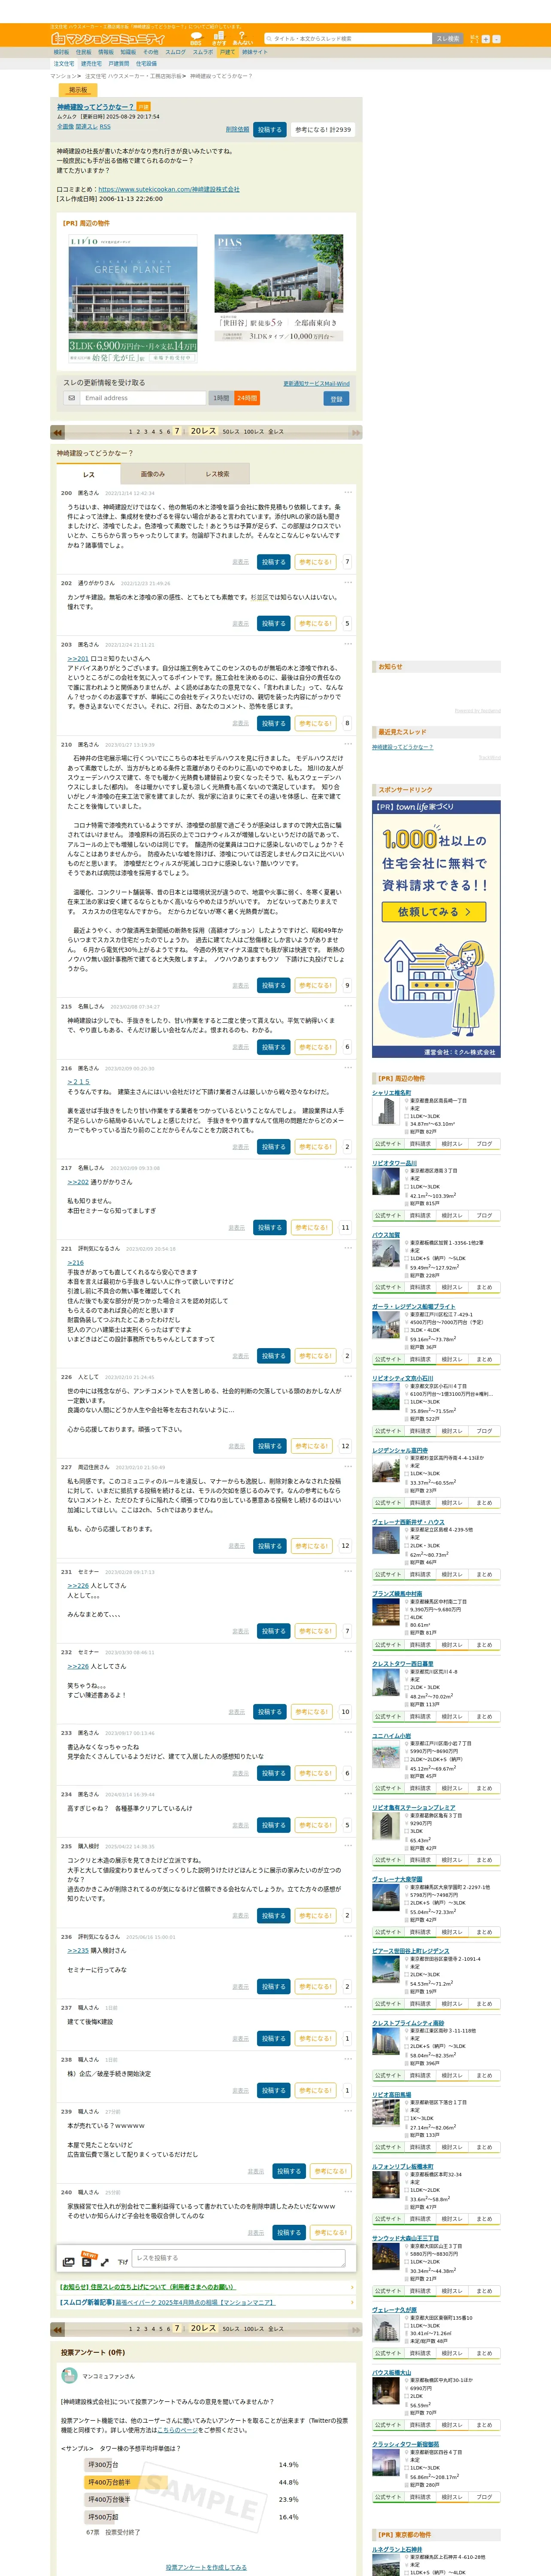This screenshot has height=2576, width=551.
Task: Click the レスを投稿する reply input
Action: 238,2258
